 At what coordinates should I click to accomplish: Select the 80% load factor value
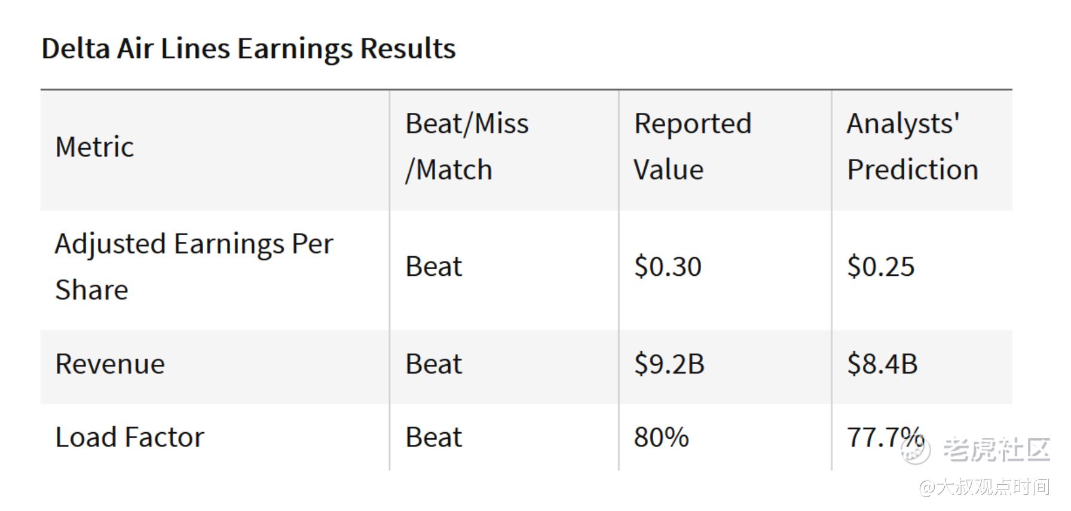point(661,438)
